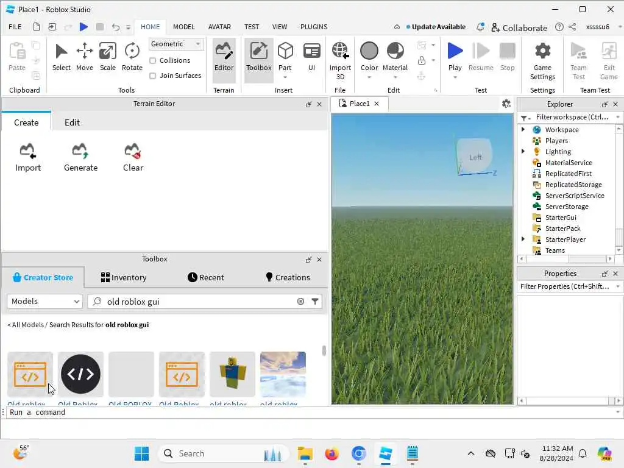Go back to All Models link

[x=26, y=325]
